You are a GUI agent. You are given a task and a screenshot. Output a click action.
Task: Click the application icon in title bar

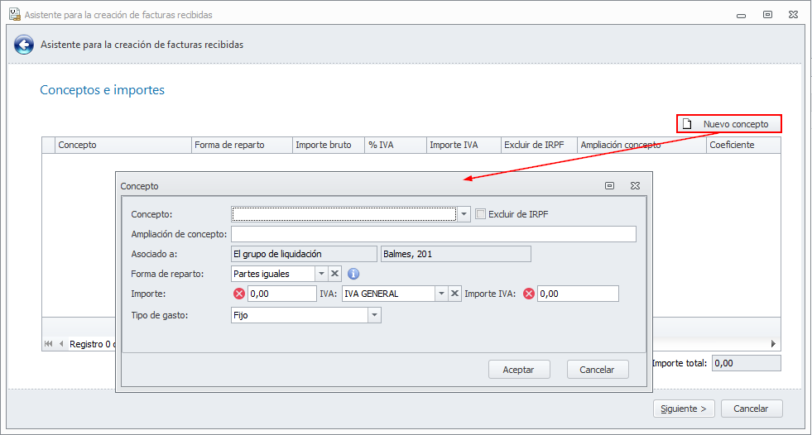pos(15,15)
